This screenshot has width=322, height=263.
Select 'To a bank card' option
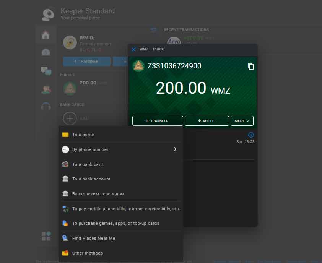point(121,164)
